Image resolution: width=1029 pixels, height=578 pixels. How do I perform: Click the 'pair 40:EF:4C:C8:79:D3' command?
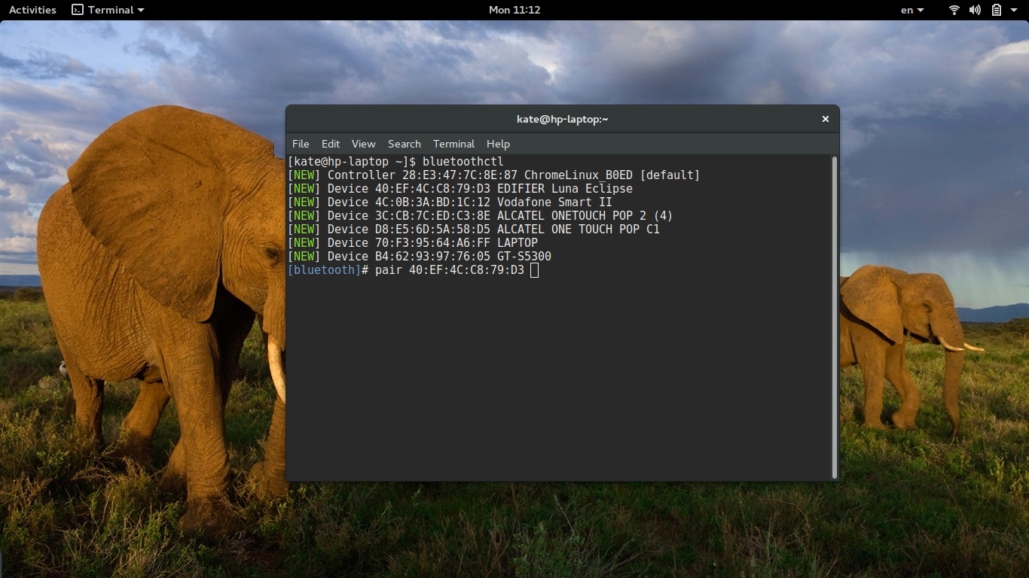click(x=450, y=270)
